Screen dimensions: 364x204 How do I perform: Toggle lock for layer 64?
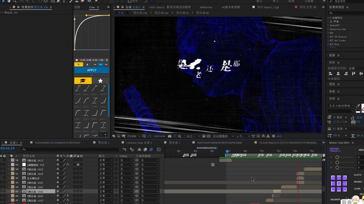tap(5, 187)
